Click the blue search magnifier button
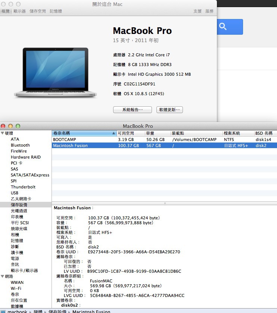Viewport: 277px width, 313px height. pyautogui.click(x=230, y=27)
